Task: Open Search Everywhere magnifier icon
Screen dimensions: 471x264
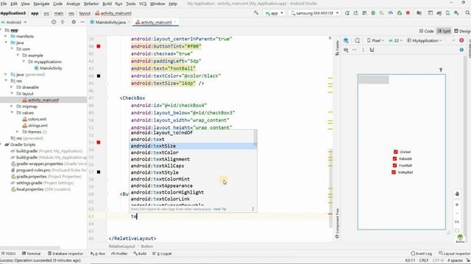Action: 467,13
